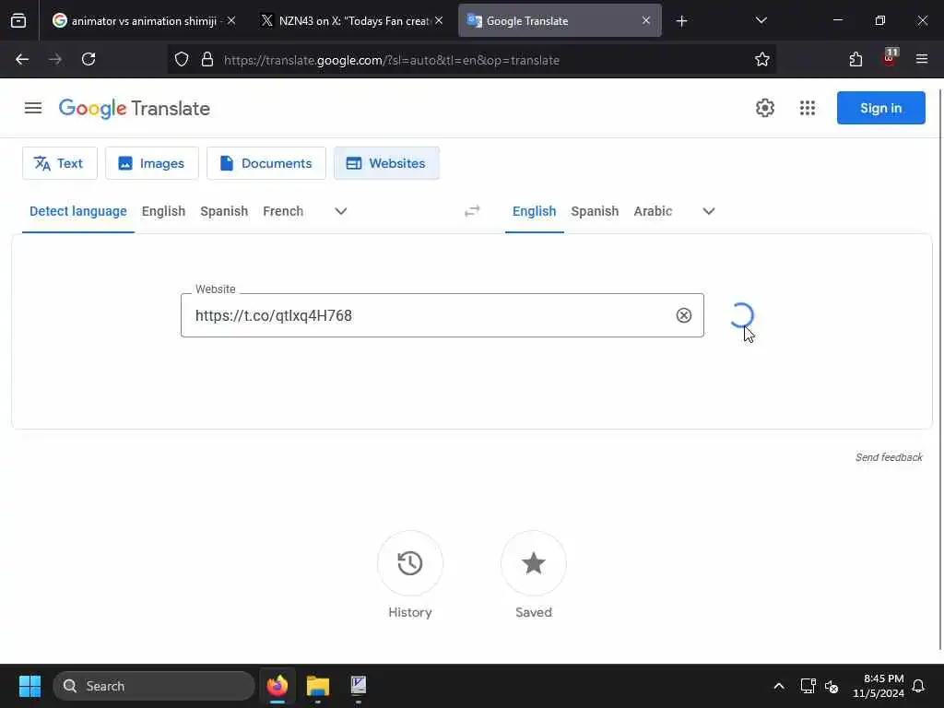The image size is (944, 708).
Task: Open the third pinned taskbar app
Action: [359, 686]
